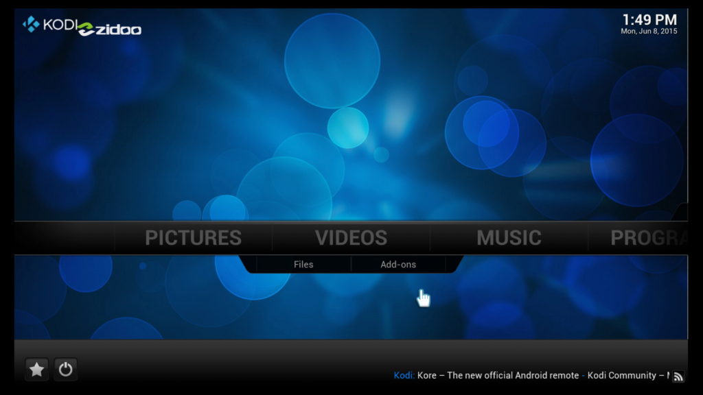The height and width of the screenshot is (395, 703).
Task: Select the partially visible PROGRAMS item
Action: click(649, 238)
